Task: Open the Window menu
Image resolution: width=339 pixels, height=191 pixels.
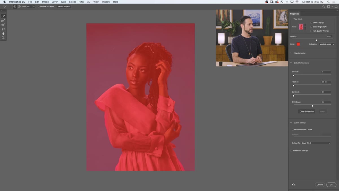Action: (106, 2)
